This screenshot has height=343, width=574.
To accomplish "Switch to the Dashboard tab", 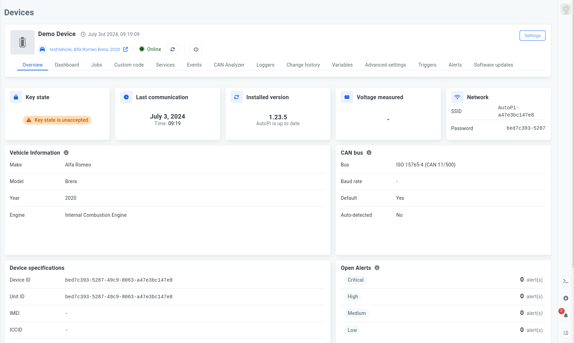I will (67, 65).
